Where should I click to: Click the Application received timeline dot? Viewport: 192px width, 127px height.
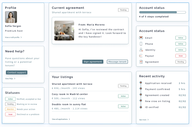(x=141, y=82)
